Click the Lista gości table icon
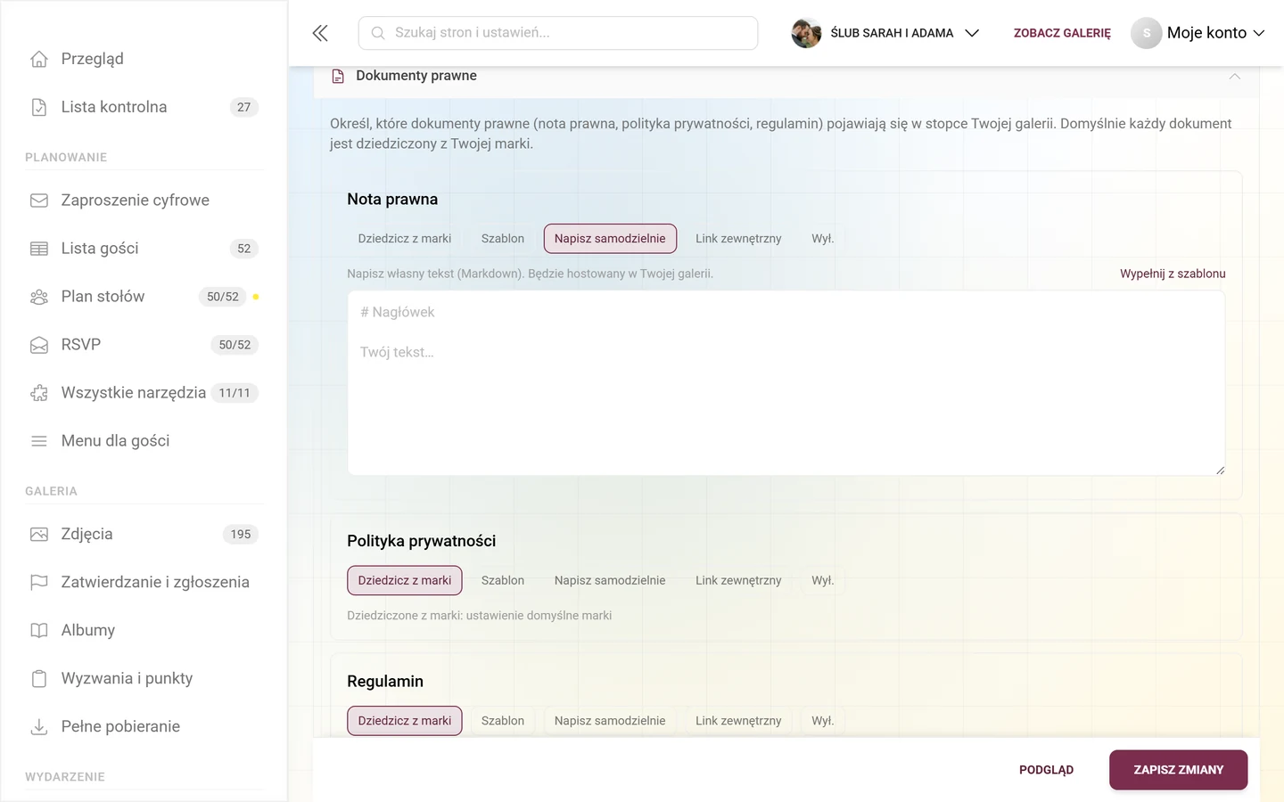The image size is (1284, 802). pos(39,249)
